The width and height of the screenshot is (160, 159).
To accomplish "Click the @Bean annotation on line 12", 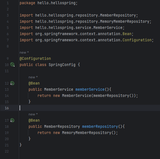I will pos(34,83).
